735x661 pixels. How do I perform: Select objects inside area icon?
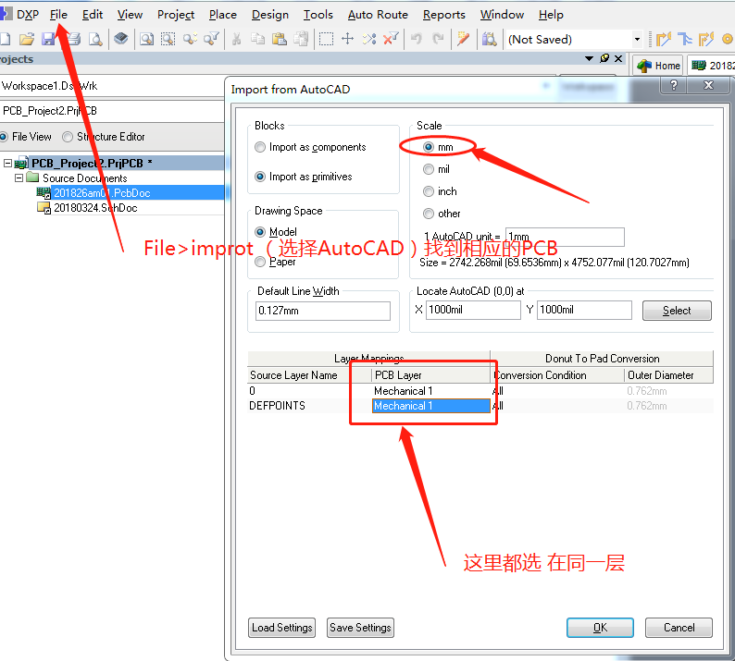(x=326, y=39)
